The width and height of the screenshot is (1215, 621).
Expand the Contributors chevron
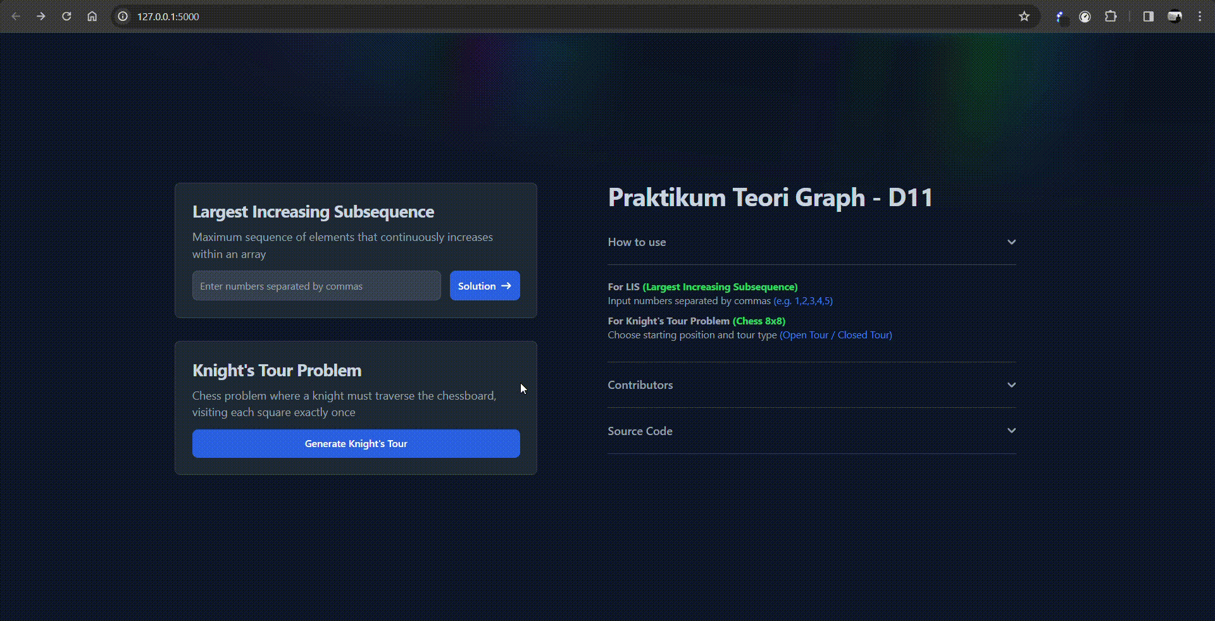1011,385
